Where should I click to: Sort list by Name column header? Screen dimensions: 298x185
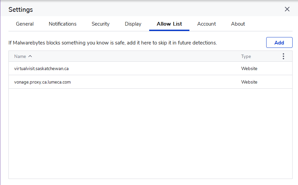[20, 57]
